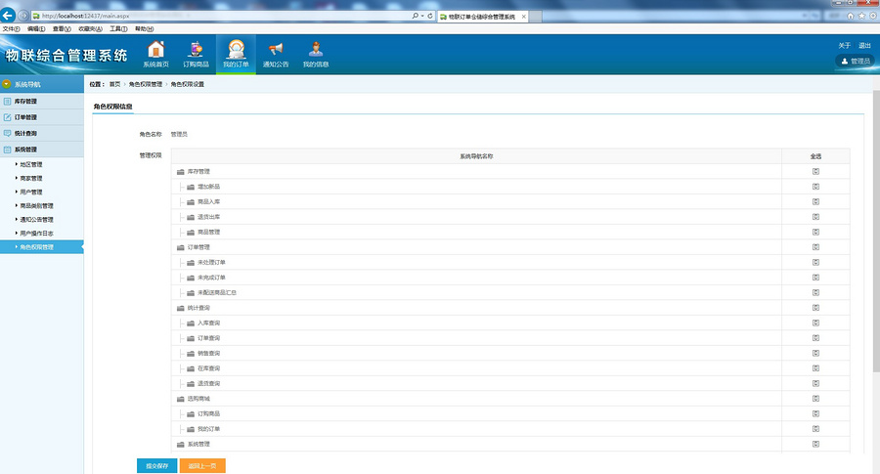This screenshot has height=474, width=880.
Task: Open the 编辑(E) browser menu
Action: 36,29
